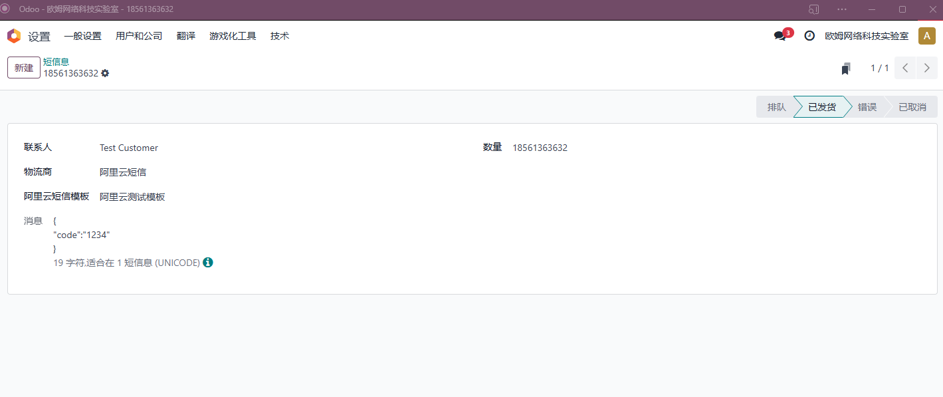
Task: Minimize the Odoo window
Action: [872, 9]
